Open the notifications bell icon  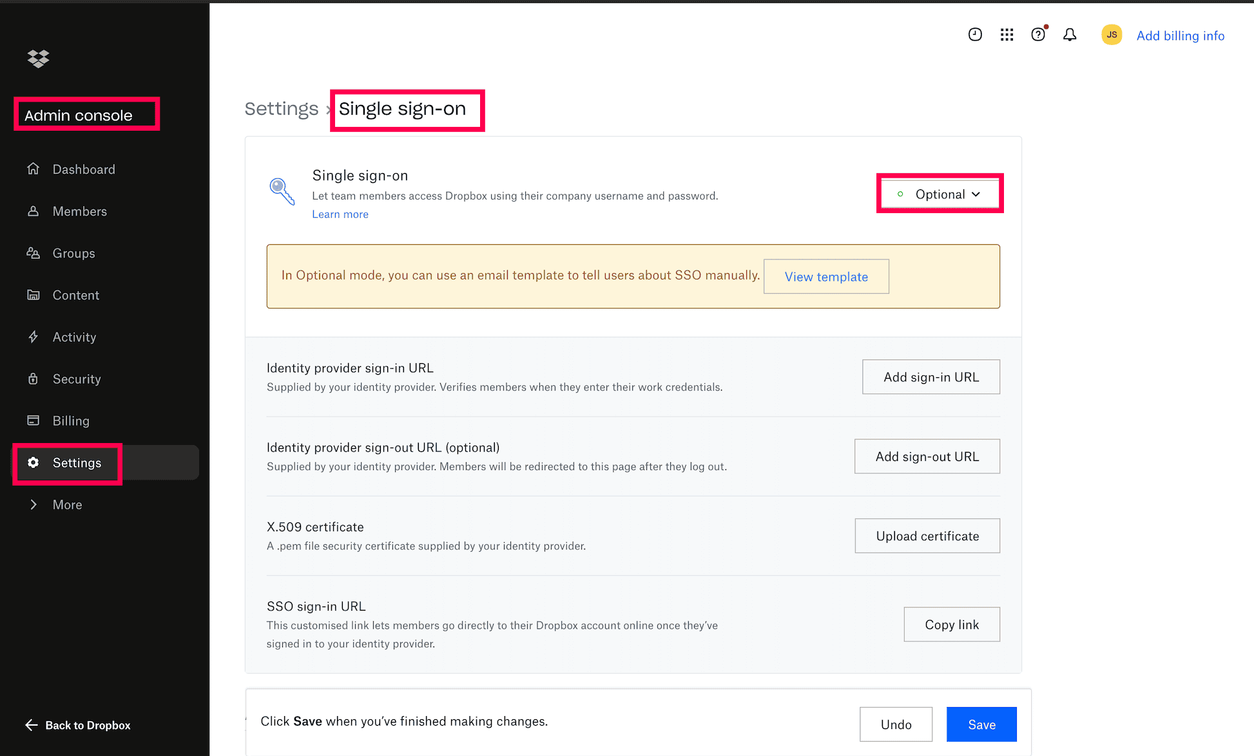point(1070,35)
